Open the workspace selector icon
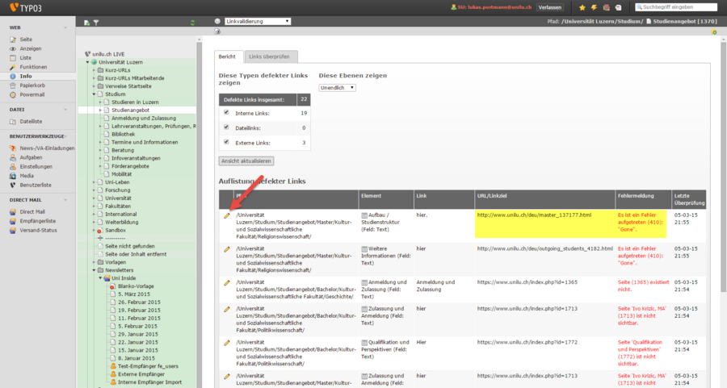 coord(606,7)
